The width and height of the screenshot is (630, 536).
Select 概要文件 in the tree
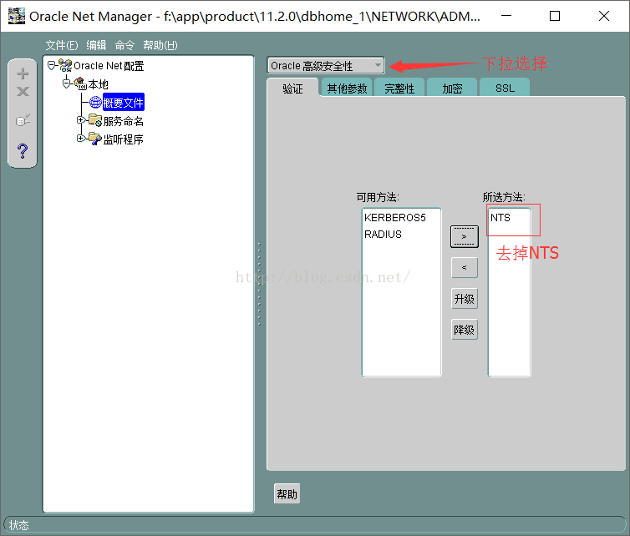124,103
